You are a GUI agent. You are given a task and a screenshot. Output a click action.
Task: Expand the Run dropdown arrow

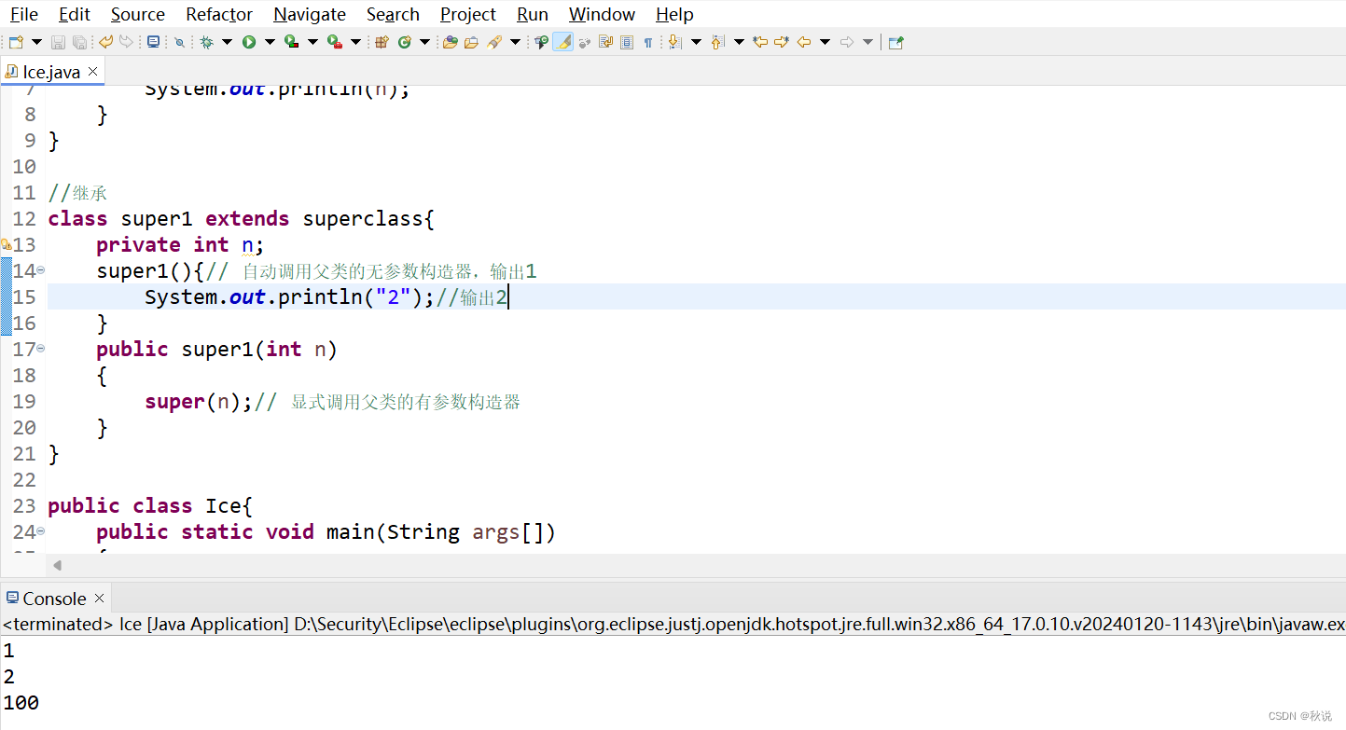(x=270, y=42)
